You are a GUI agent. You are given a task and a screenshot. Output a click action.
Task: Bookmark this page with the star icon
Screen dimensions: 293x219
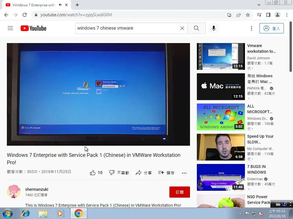tap(248, 15)
